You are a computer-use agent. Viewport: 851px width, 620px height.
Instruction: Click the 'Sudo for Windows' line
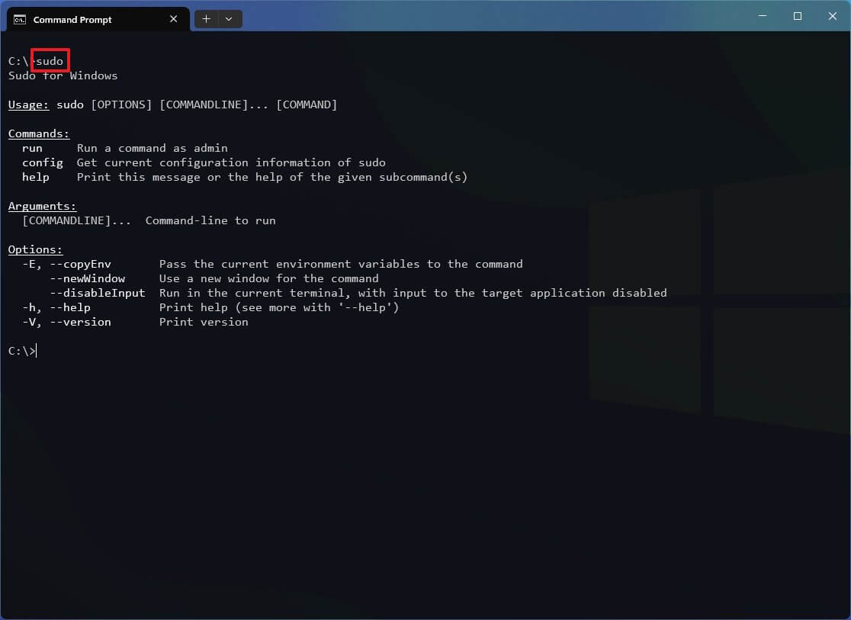point(63,75)
